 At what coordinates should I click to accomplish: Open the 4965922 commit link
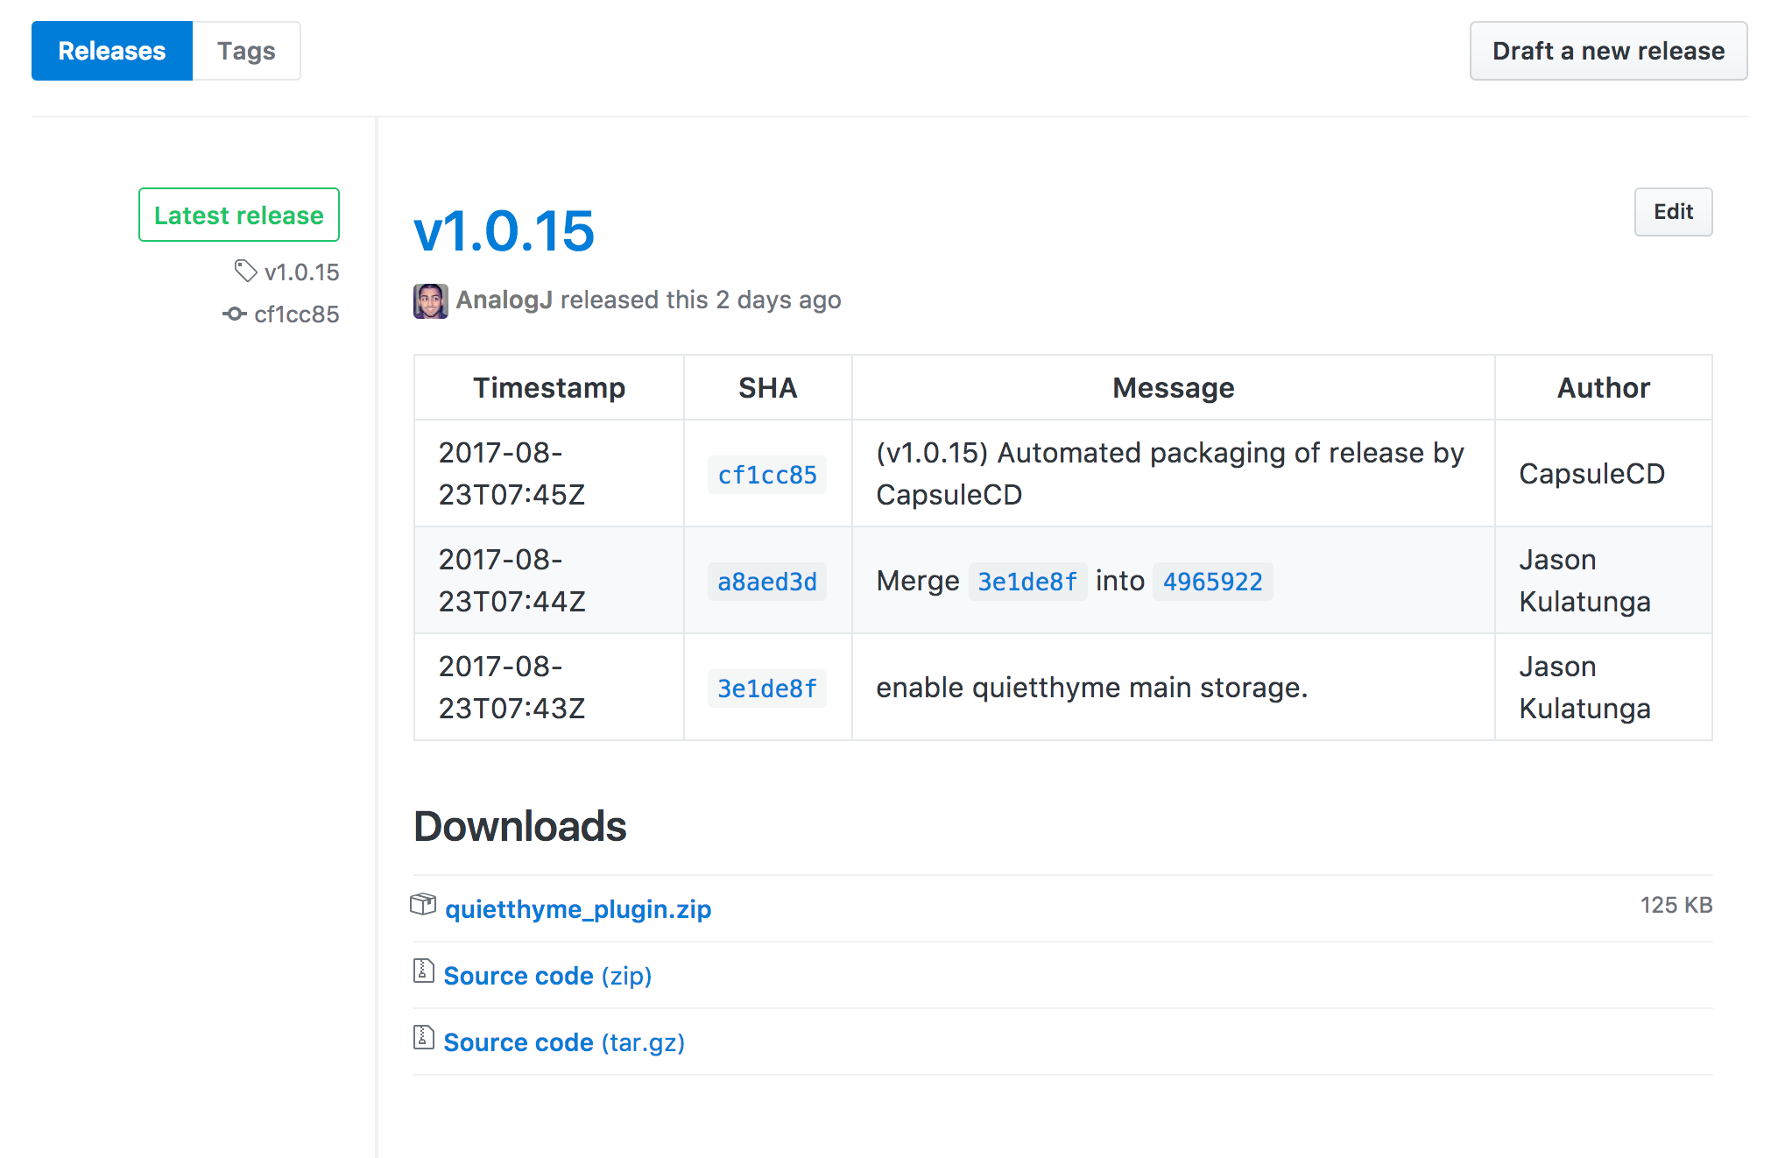1212,582
